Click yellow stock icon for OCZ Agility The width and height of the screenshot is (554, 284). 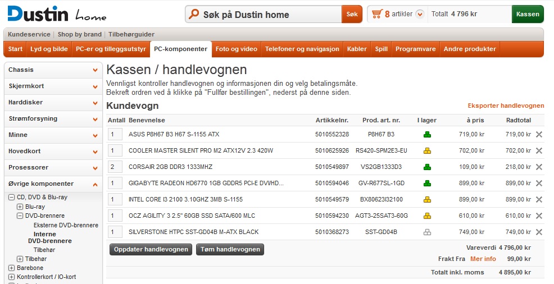click(427, 216)
